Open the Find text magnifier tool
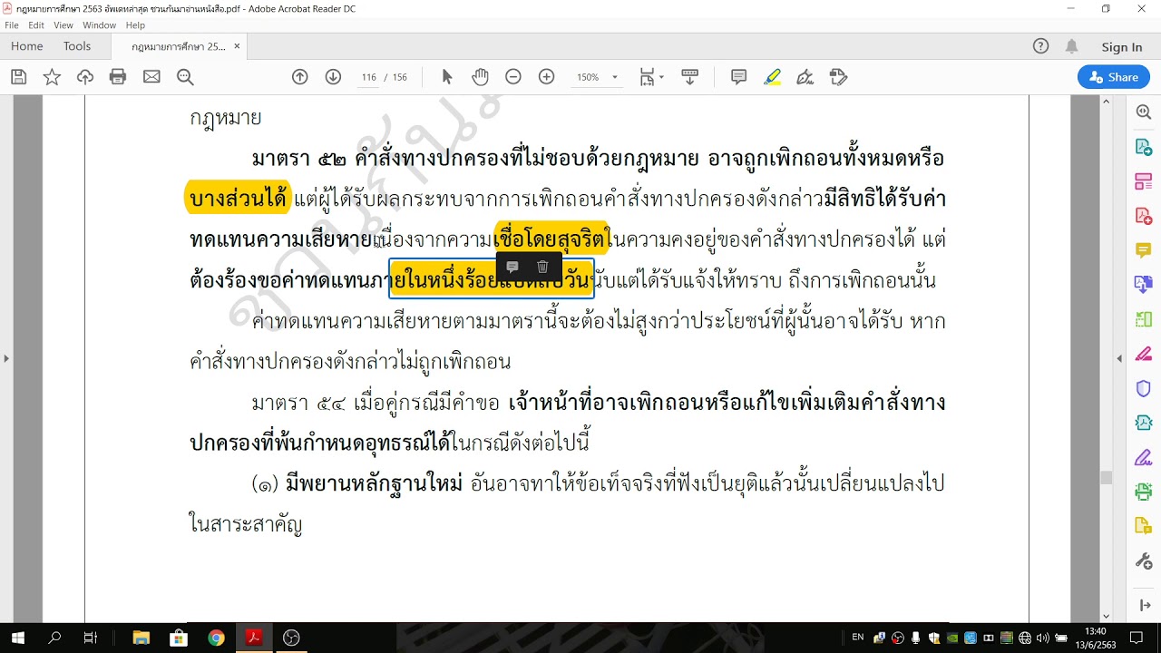1161x653 pixels. pyautogui.click(x=185, y=77)
